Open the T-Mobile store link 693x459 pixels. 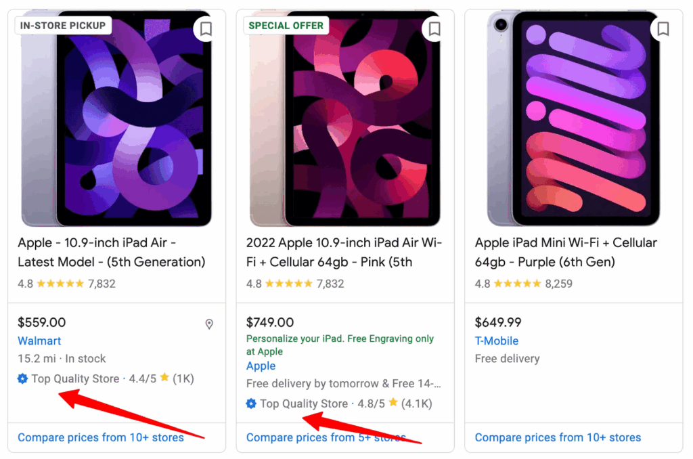point(497,341)
